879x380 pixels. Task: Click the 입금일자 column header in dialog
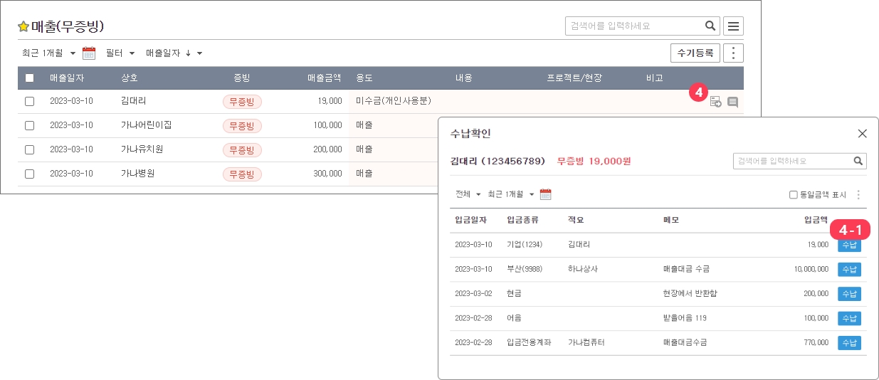pos(470,220)
